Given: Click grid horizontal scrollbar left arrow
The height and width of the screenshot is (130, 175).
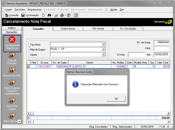Looking at the screenshot, I should (29, 113).
